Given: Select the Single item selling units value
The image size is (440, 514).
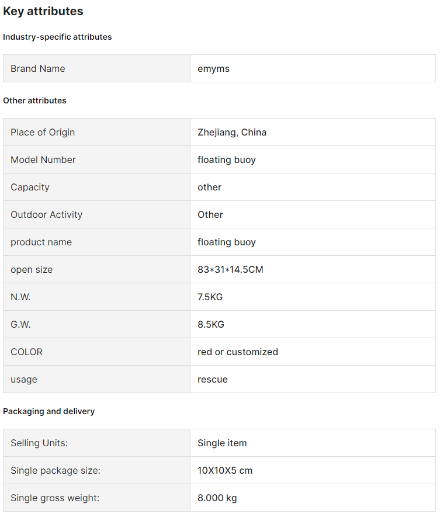Looking at the screenshot, I should 222,443.
